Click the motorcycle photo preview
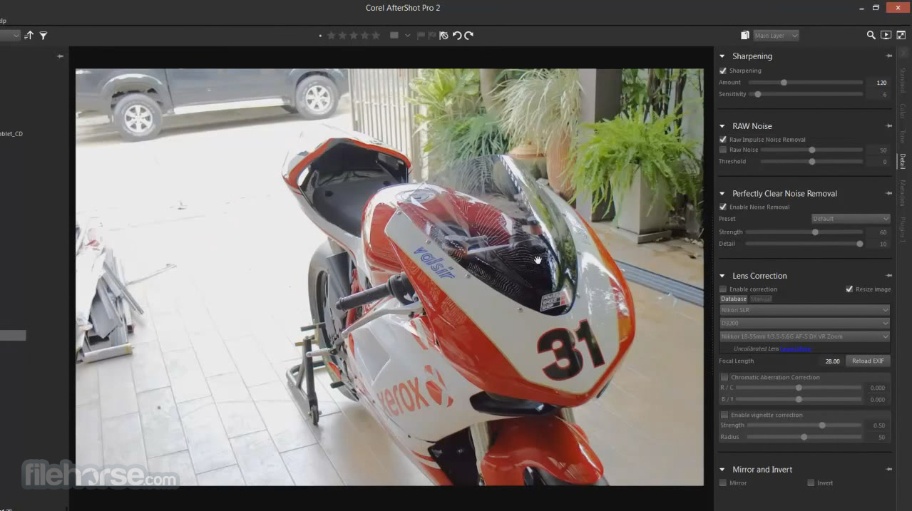Image resolution: width=912 pixels, height=511 pixels. 389,277
